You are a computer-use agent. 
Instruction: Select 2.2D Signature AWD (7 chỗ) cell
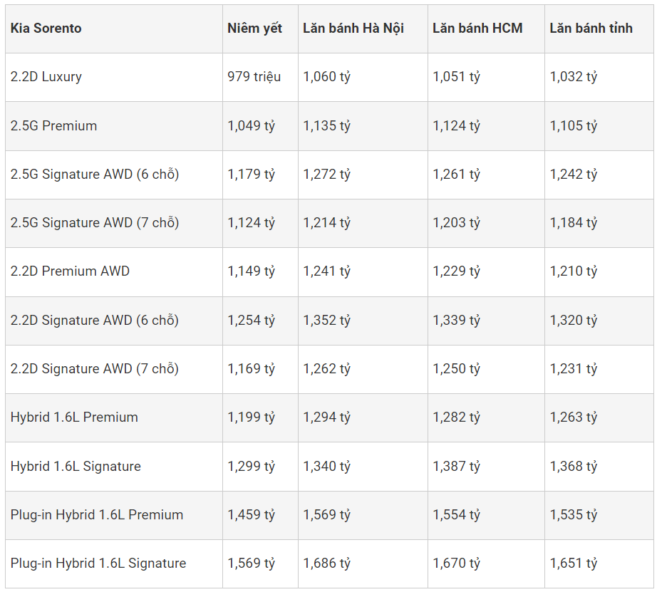pyautogui.click(x=95, y=369)
